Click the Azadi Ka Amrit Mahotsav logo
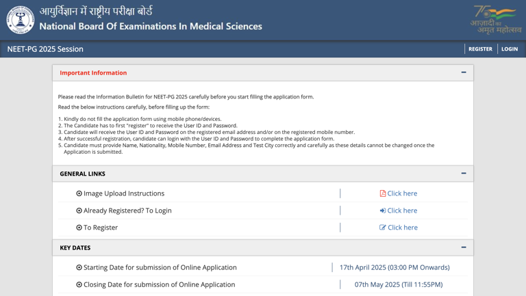The width and height of the screenshot is (526, 296). 496,19
